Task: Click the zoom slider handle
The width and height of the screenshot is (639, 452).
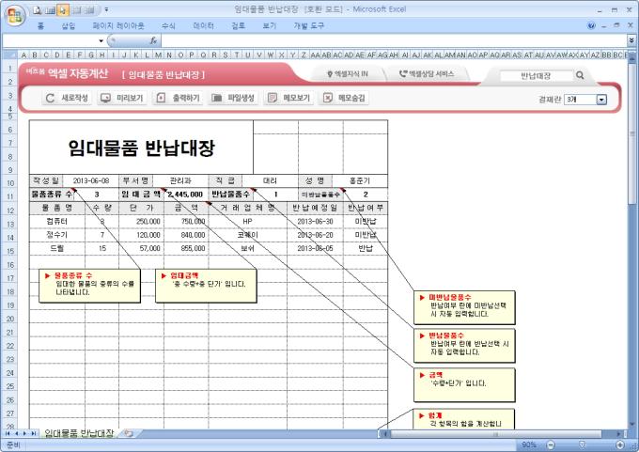Action: pos(582,444)
